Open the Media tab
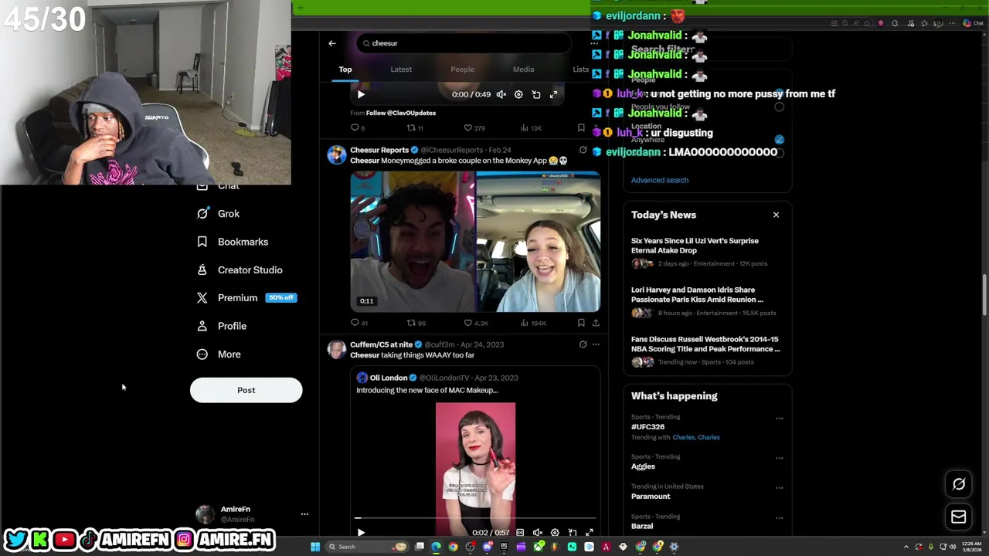The height and width of the screenshot is (556, 989). (x=523, y=69)
